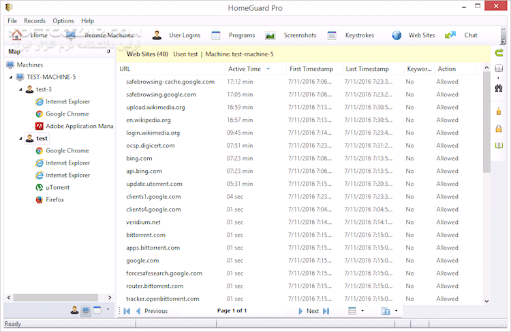The width and height of the screenshot is (511, 332).
Task: Open the File menu
Action: pyautogui.click(x=12, y=21)
